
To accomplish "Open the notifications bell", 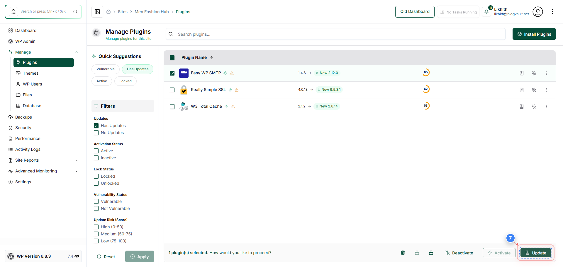I will [x=486, y=11].
